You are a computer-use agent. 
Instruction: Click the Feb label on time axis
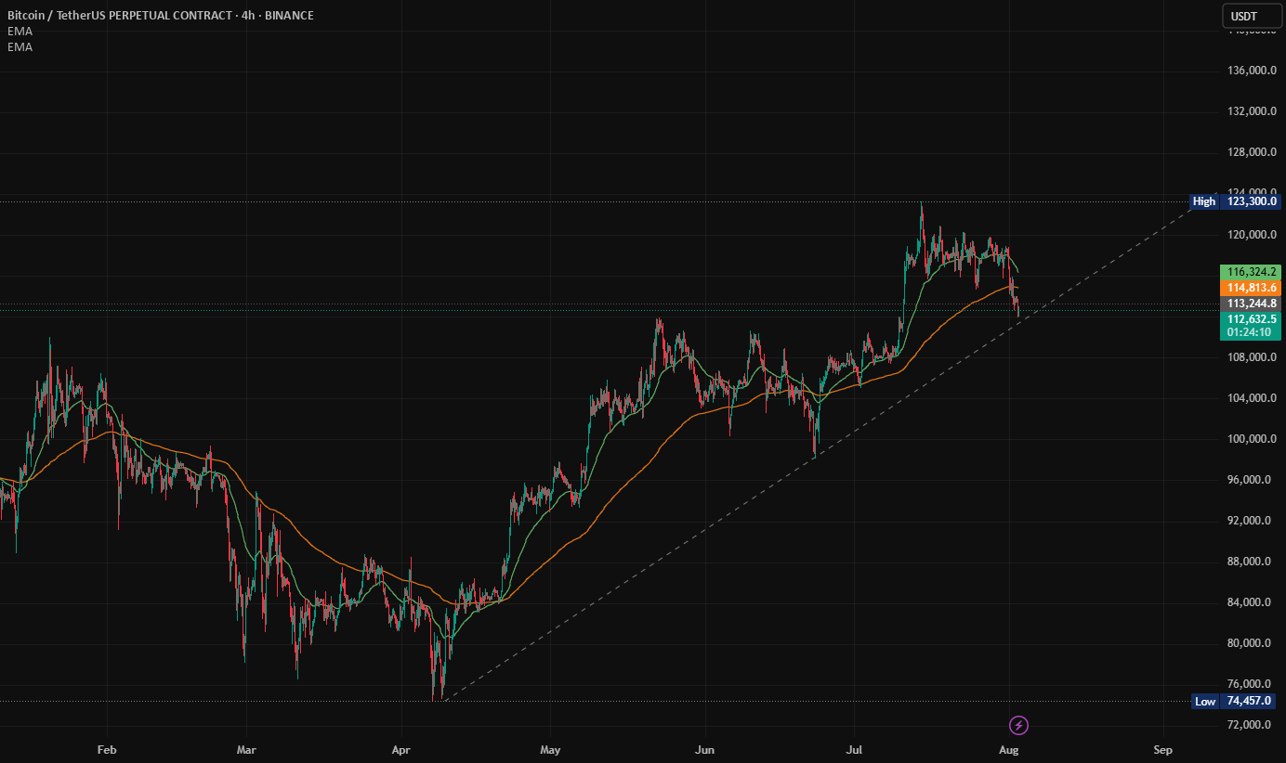point(107,748)
